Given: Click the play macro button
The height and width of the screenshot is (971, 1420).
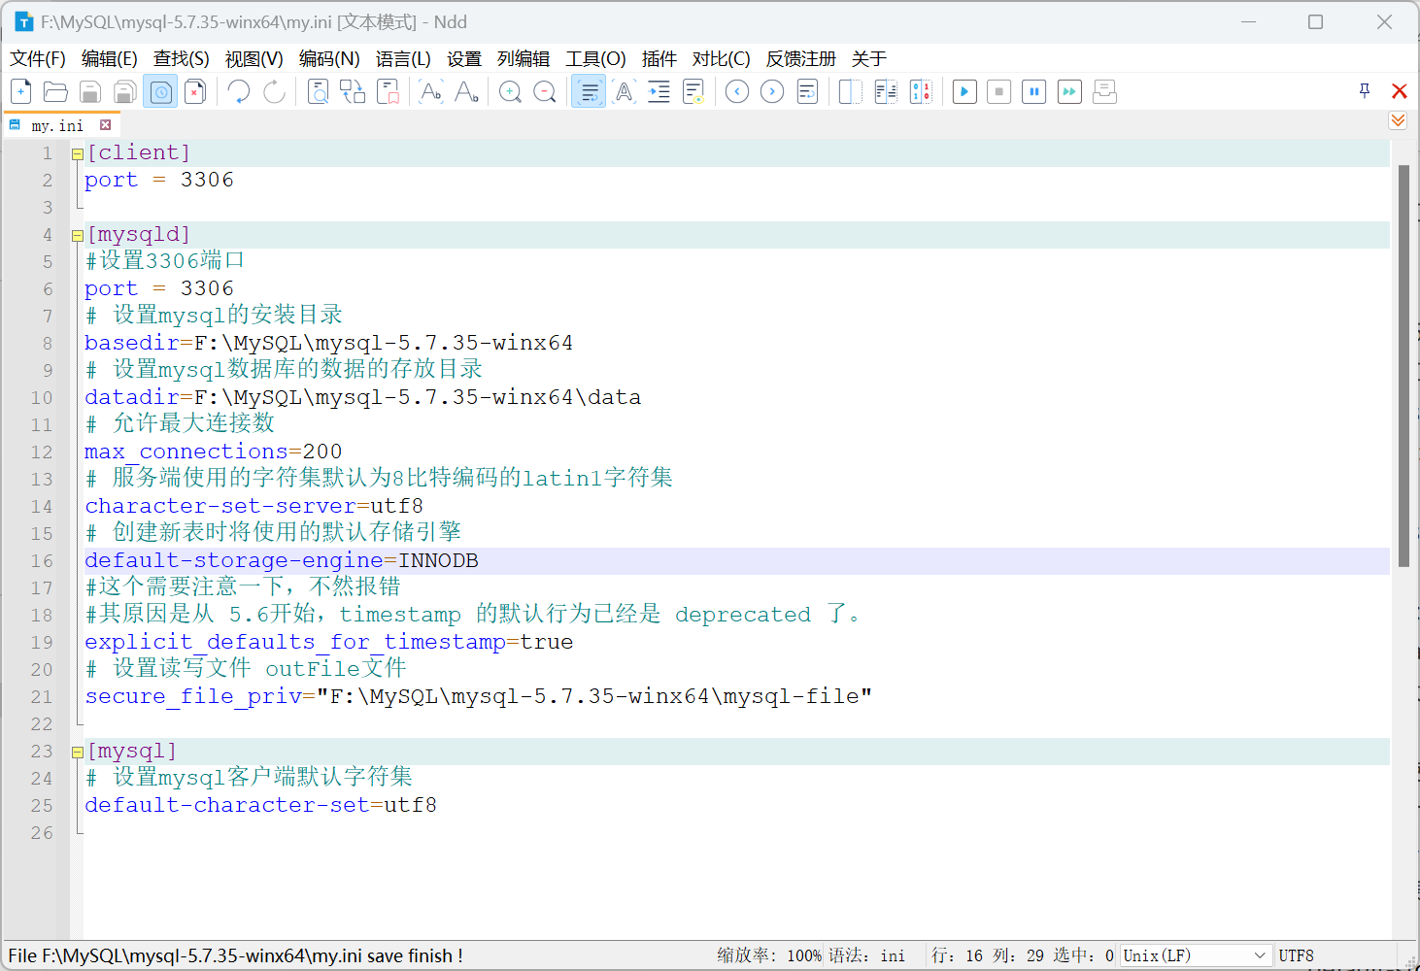Looking at the screenshot, I should (964, 92).
